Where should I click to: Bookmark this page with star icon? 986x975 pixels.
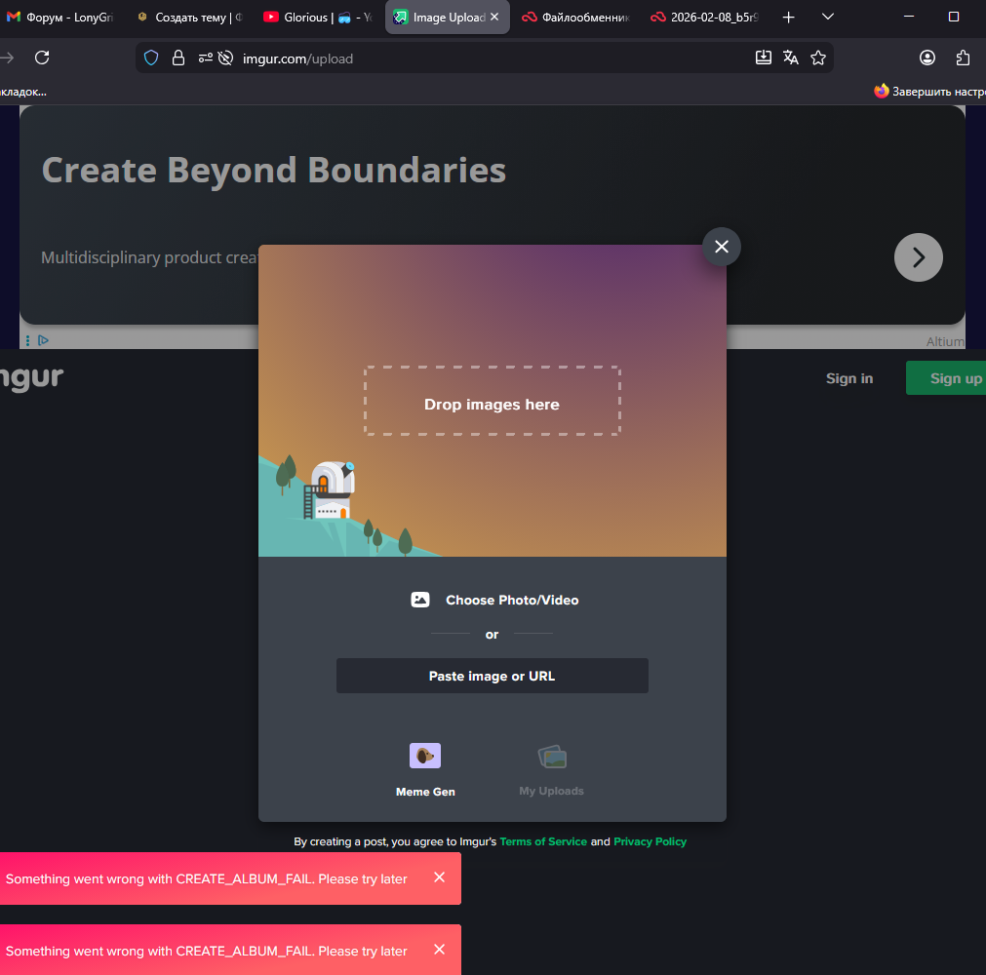[818, 58]
